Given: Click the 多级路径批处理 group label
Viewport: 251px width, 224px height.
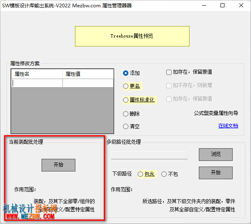Looking at the screenshot, I should 123,142.
